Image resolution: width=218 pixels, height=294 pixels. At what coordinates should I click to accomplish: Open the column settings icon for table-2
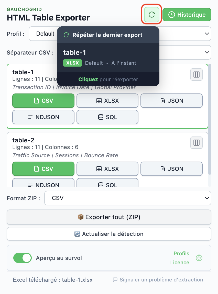197,143
